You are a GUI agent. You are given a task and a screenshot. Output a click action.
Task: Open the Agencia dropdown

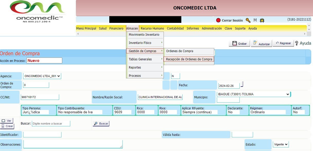point(42,76)
